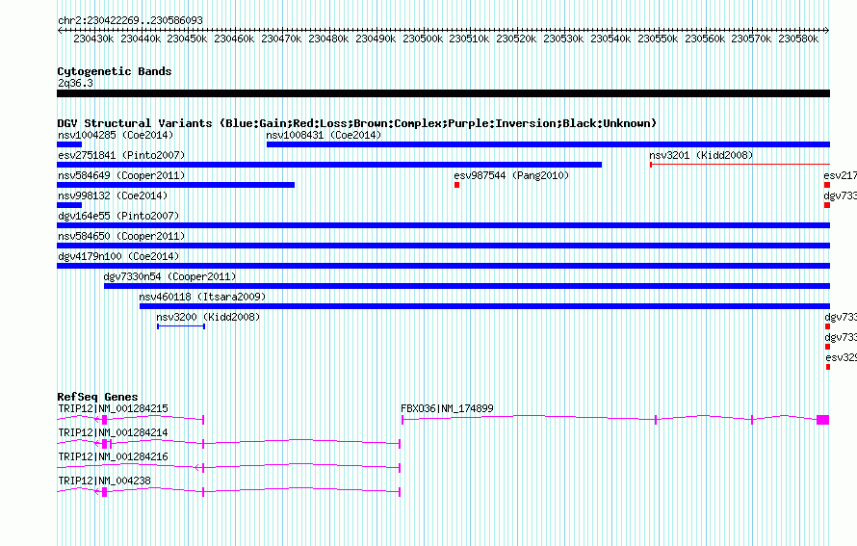Click the nsv1004285 (Coe2014) variant label
Image resolution: width=857 pixels, height=546 pixels.
pyautogui.click(x=116, y=135)
